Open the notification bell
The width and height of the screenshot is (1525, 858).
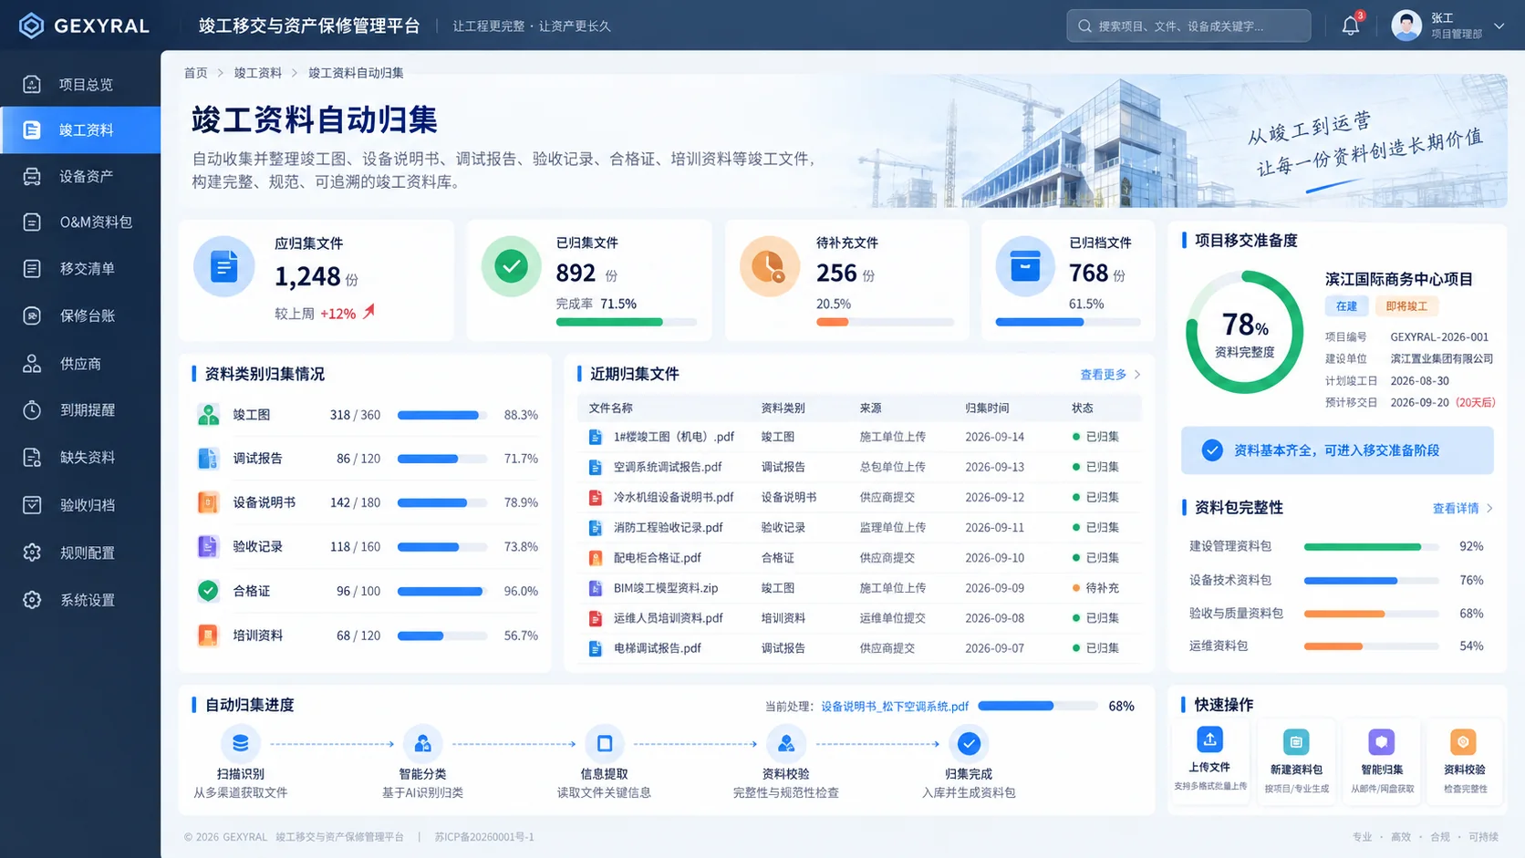[1351, 26]
